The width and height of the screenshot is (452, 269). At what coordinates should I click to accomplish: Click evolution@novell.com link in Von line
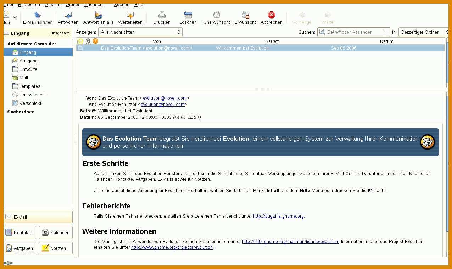(x=165, y=98)
